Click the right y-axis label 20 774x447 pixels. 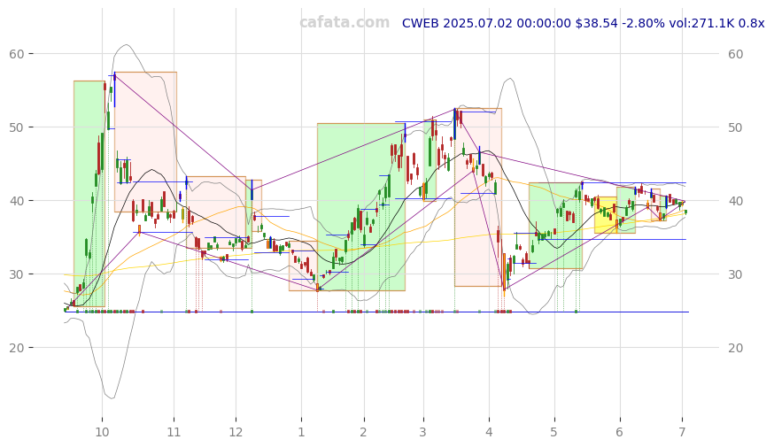point(736,348)
